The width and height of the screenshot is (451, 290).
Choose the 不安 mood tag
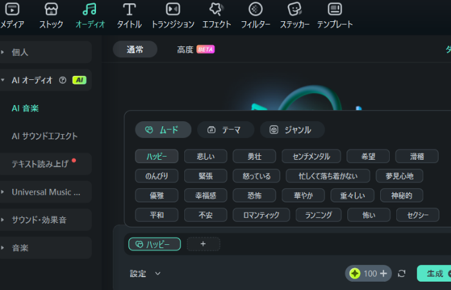point(206,215)
